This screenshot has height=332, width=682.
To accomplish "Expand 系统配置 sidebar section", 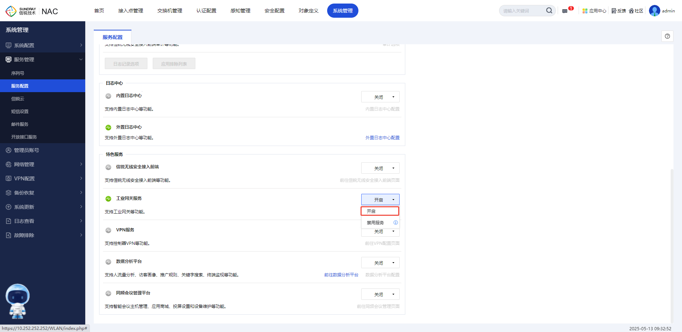I will 81,45.
